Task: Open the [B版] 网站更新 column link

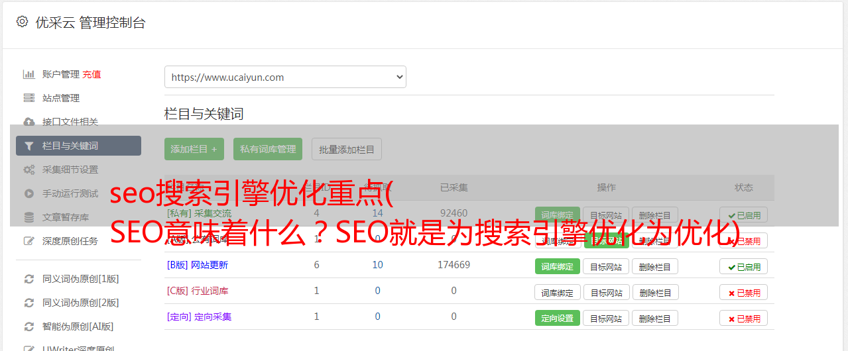Action: (198, 265)
